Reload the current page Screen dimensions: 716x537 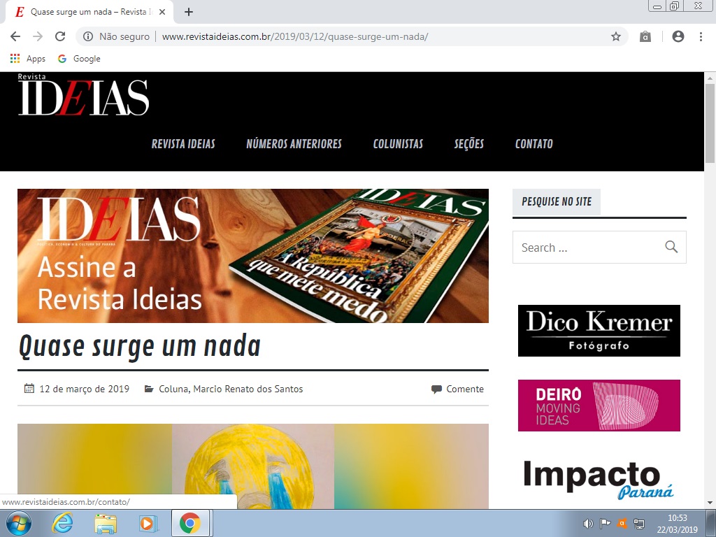point(60,36)
